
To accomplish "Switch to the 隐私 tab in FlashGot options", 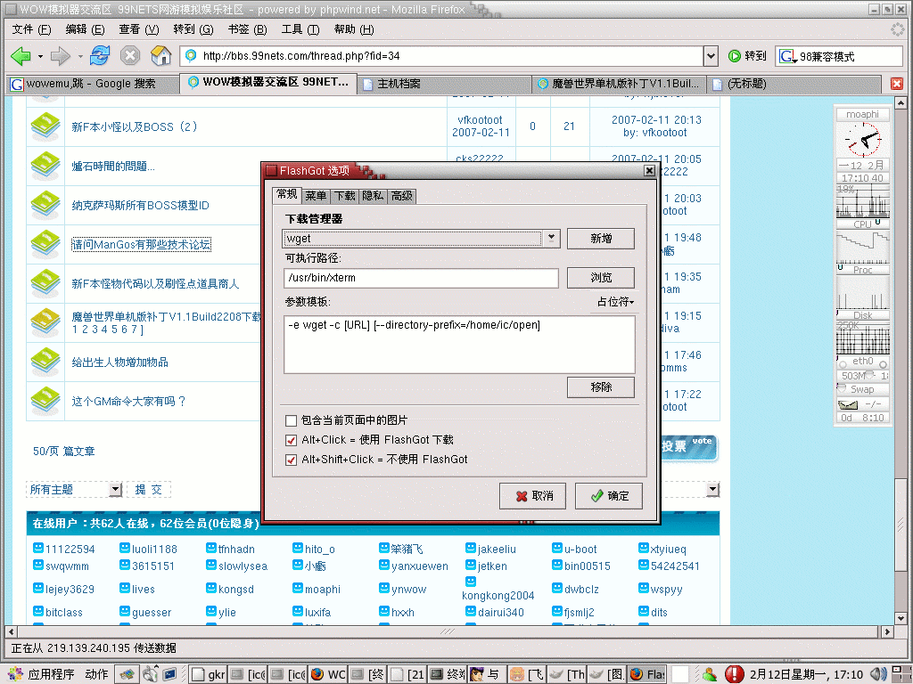I will 373,196.
